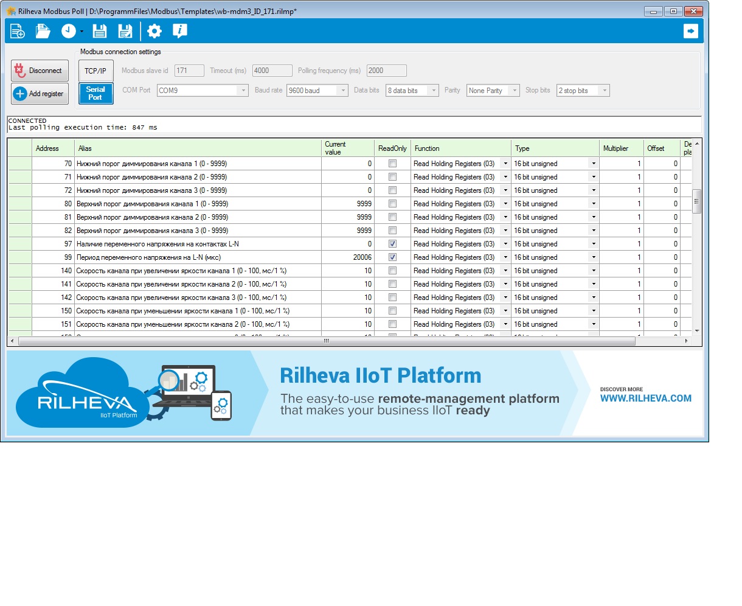Click the table's scroll down arrow

[697, 331]
